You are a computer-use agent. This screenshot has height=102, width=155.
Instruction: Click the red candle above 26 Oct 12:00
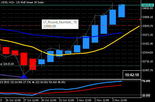coord(6,50)
